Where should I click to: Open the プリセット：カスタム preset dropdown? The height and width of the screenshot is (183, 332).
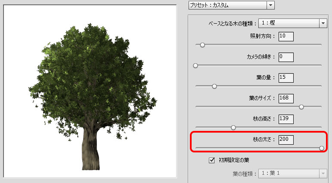click(x=231, y=5)
